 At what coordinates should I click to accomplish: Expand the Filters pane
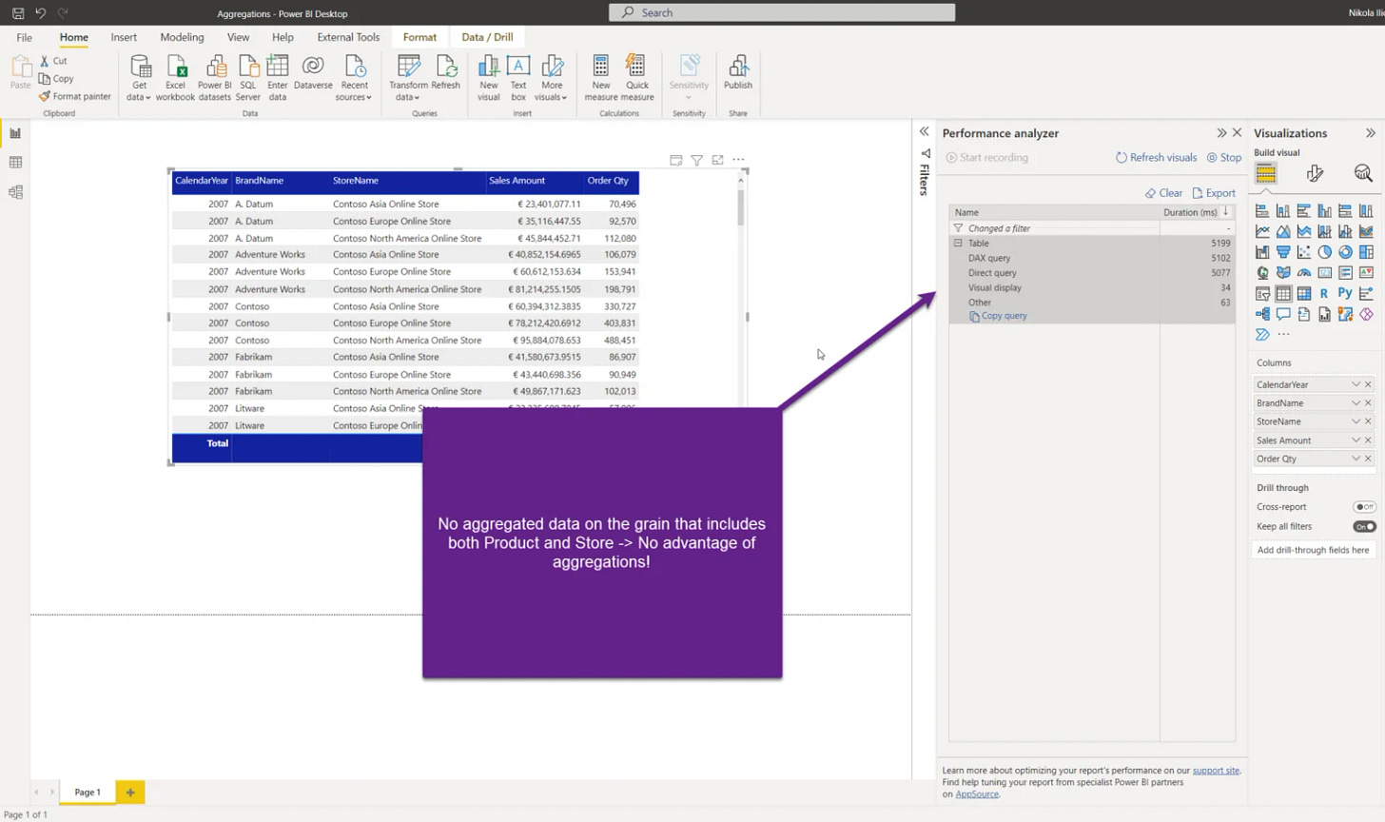tap(924, 132)
